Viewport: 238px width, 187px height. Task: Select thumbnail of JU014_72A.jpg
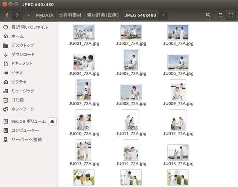coord(131,150)
